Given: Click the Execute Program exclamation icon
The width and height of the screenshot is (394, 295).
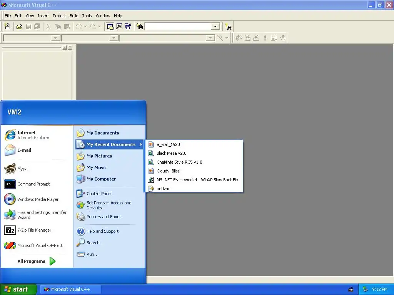Looking at the screenshot, I should (265, 38).
